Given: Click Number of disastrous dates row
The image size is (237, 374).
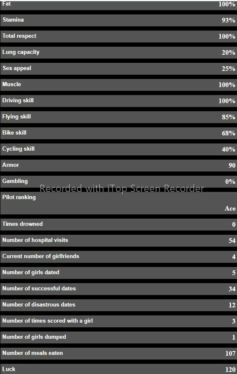Looking at the screenshot, I should pyautogui.click(x=118, y=305).
